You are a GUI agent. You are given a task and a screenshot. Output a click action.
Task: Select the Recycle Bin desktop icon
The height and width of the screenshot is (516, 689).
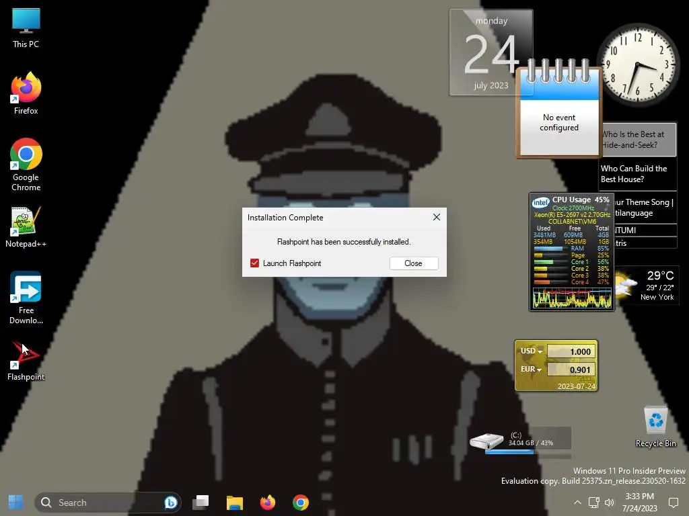pos(655,427)
